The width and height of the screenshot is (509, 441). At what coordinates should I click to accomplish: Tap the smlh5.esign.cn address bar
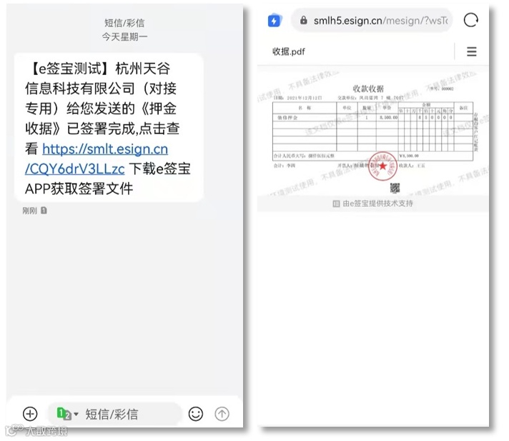(x=372, y=21)
